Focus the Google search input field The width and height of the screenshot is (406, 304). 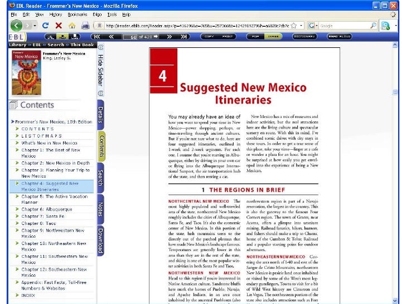click(345, 26)
